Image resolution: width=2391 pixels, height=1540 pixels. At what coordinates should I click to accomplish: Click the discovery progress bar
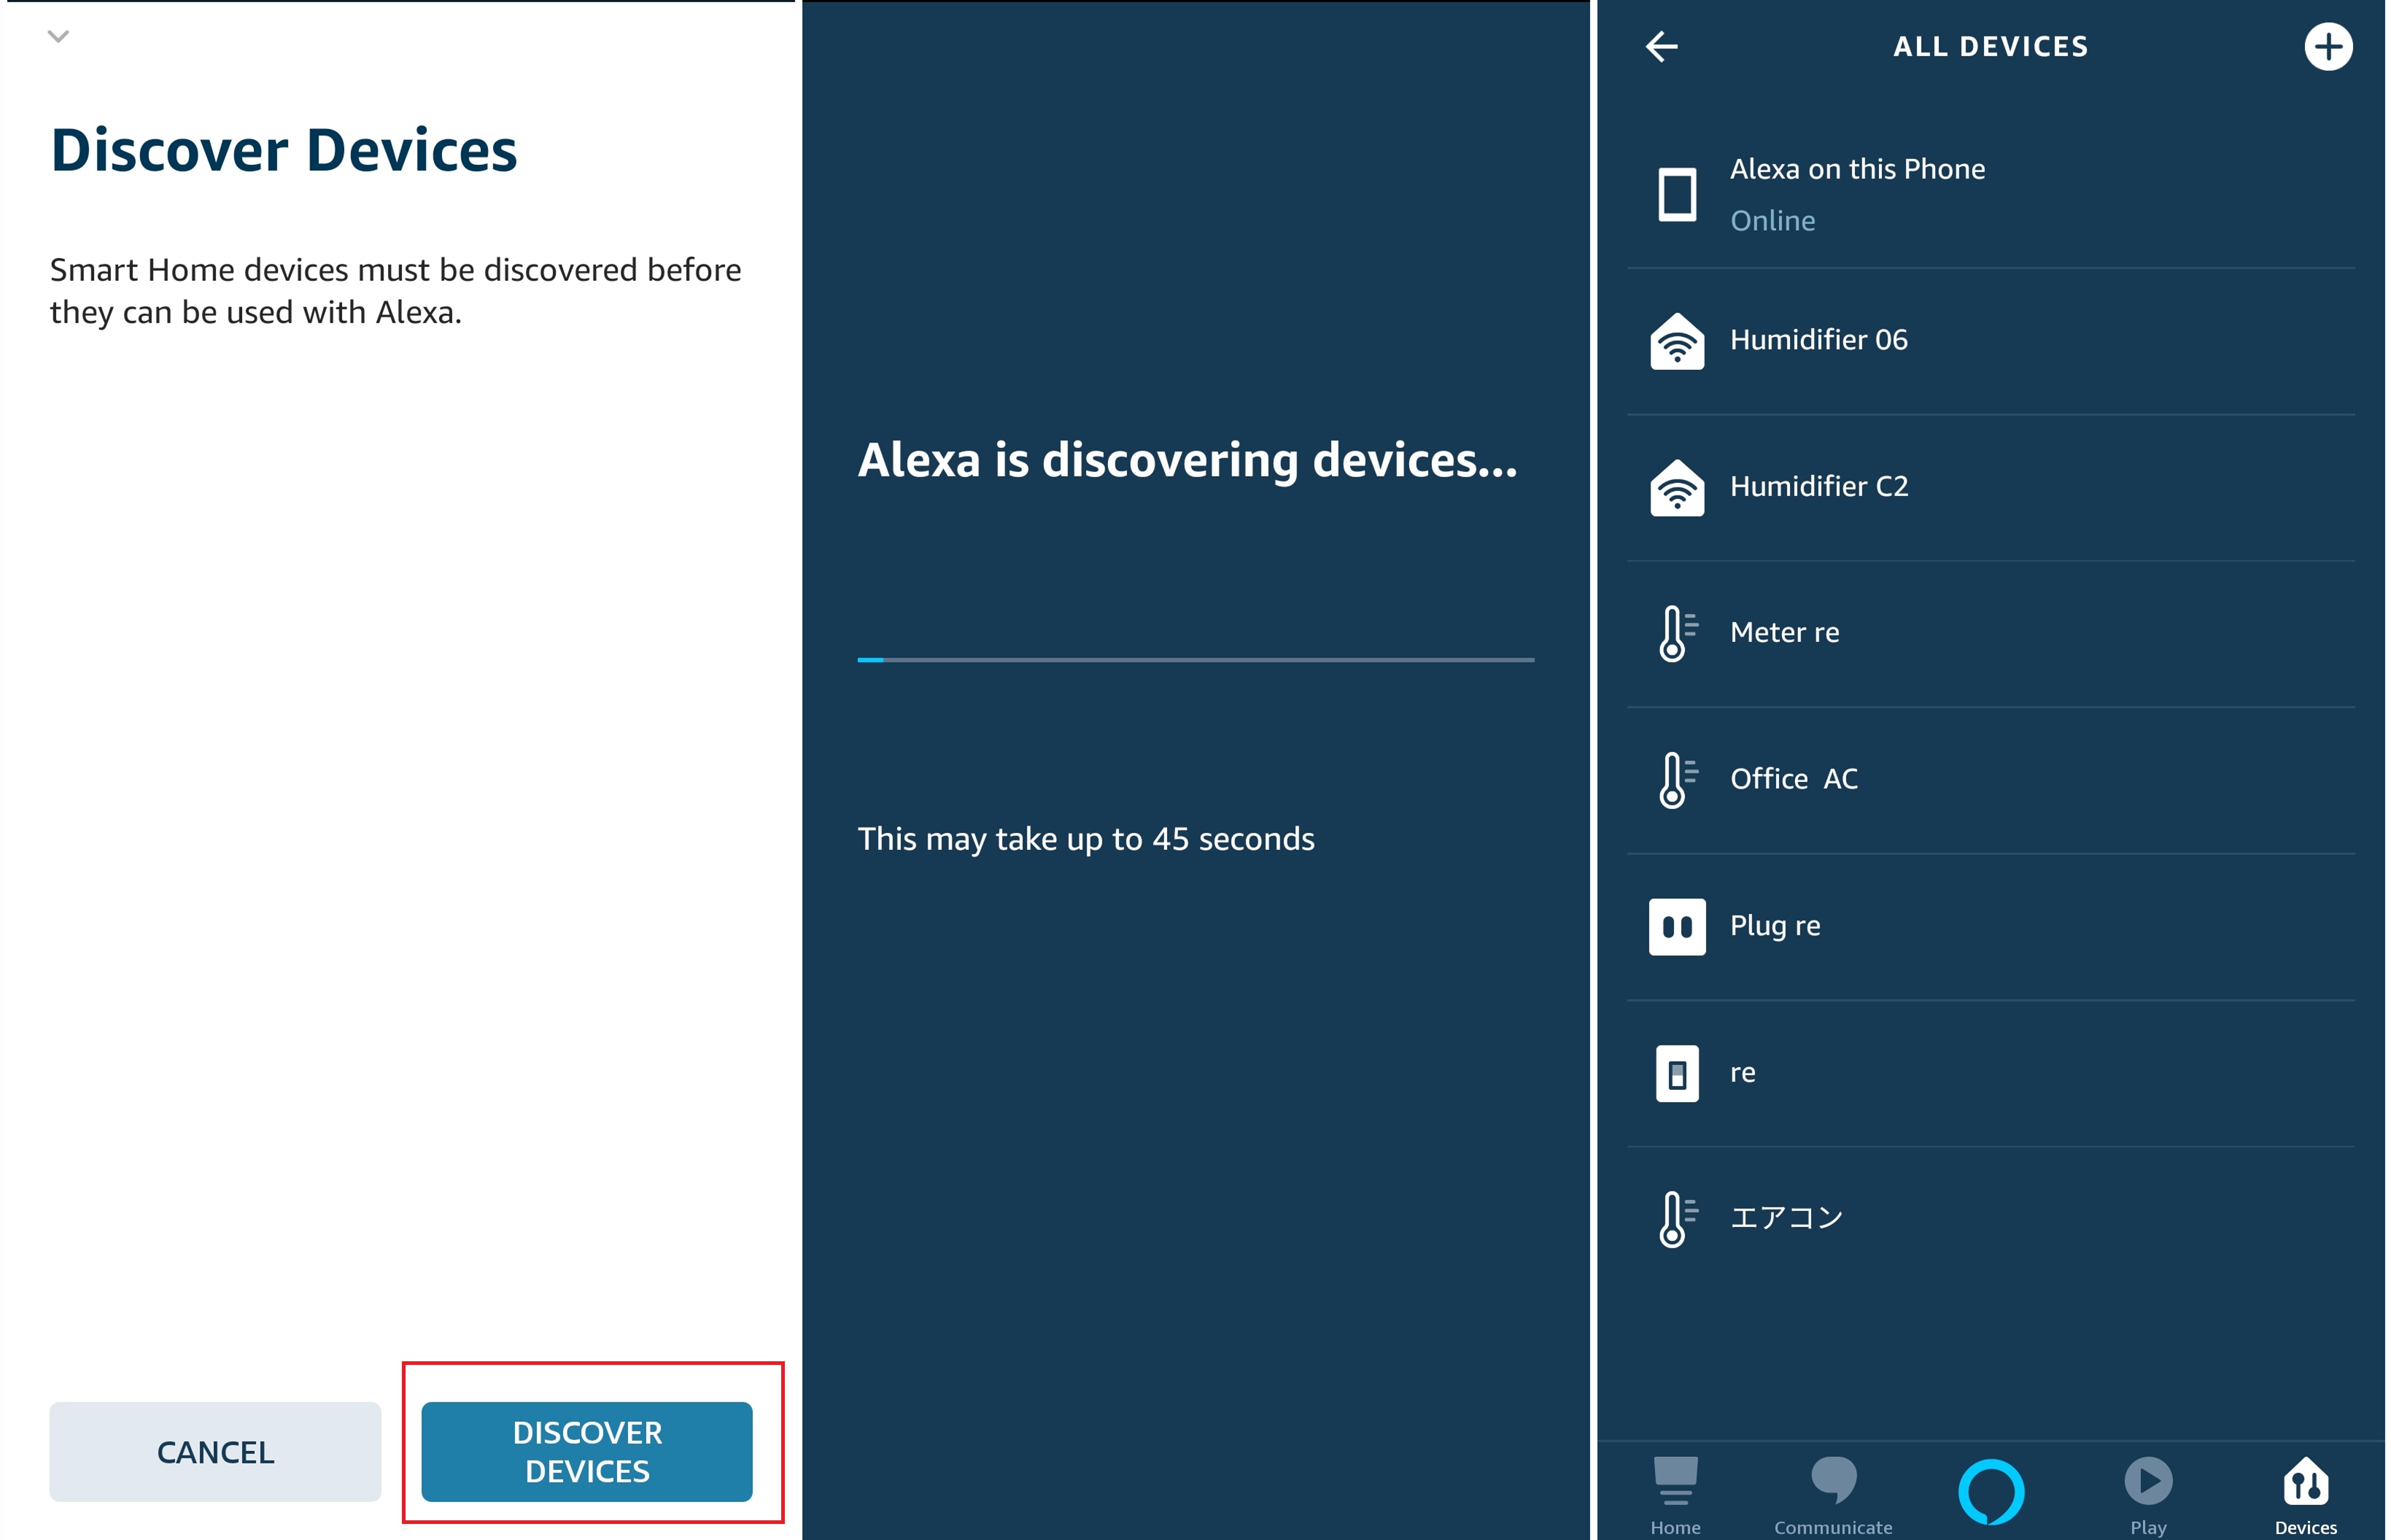[x=1195, y=660]
